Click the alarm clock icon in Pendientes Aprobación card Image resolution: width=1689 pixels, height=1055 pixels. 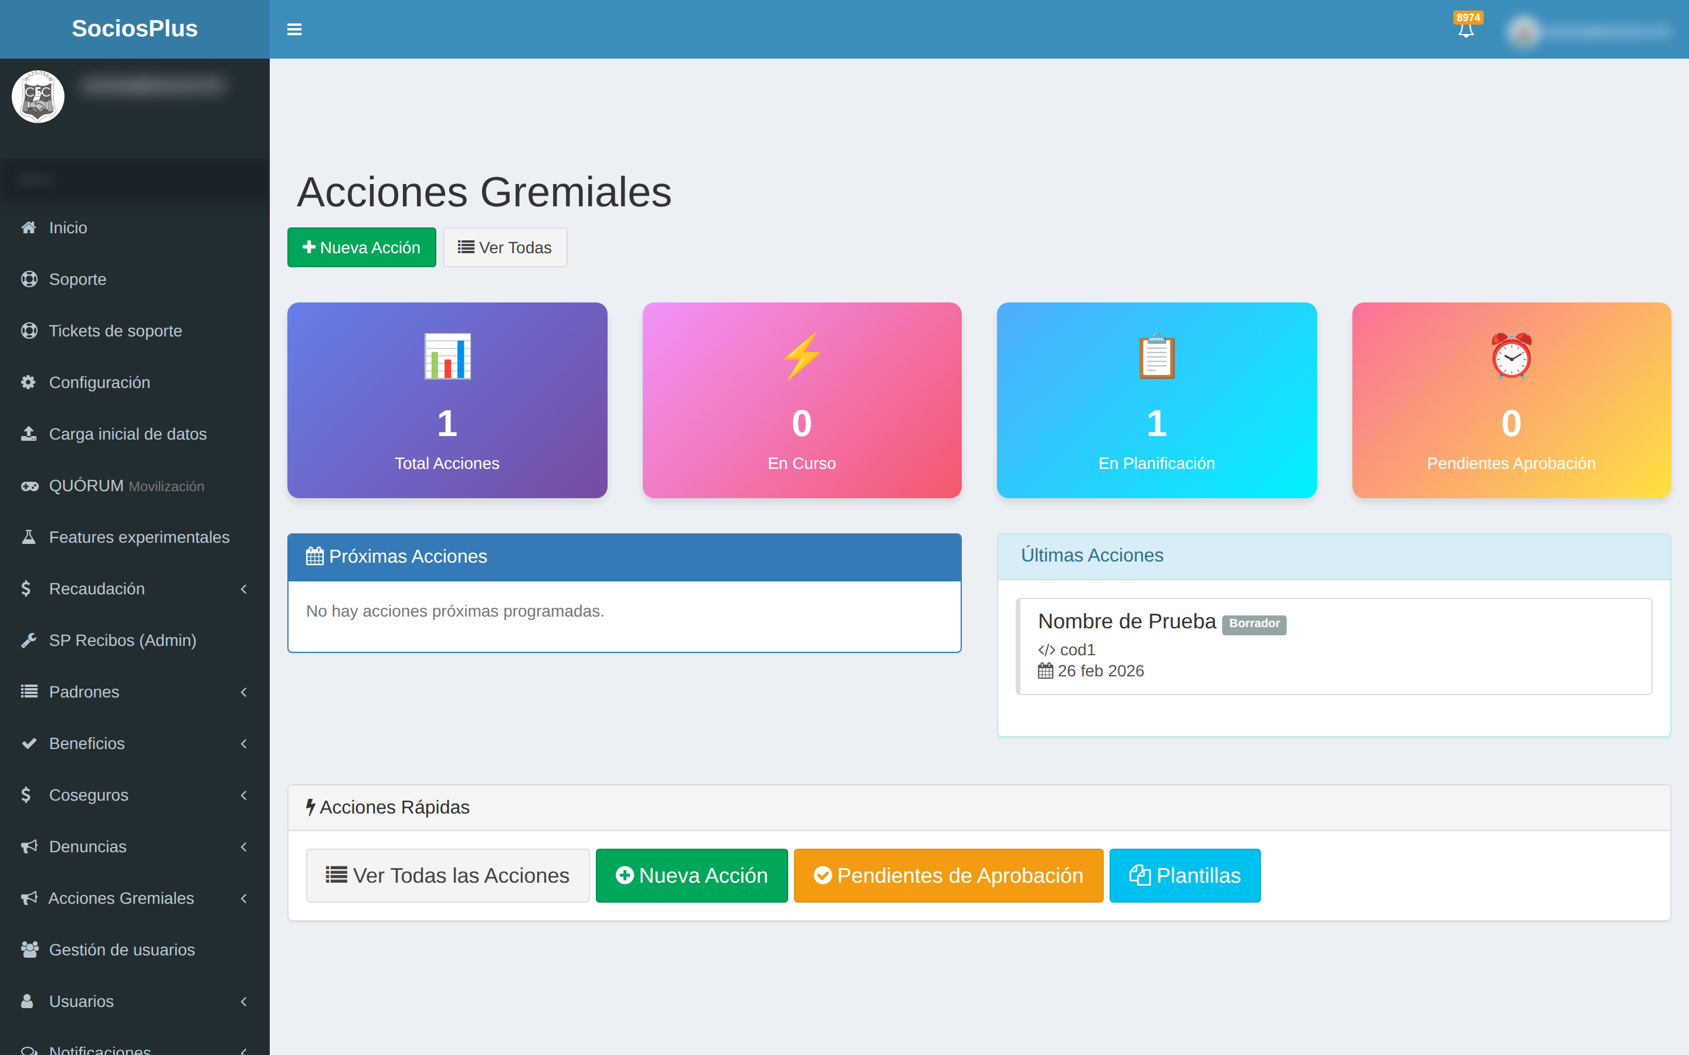1511,356
